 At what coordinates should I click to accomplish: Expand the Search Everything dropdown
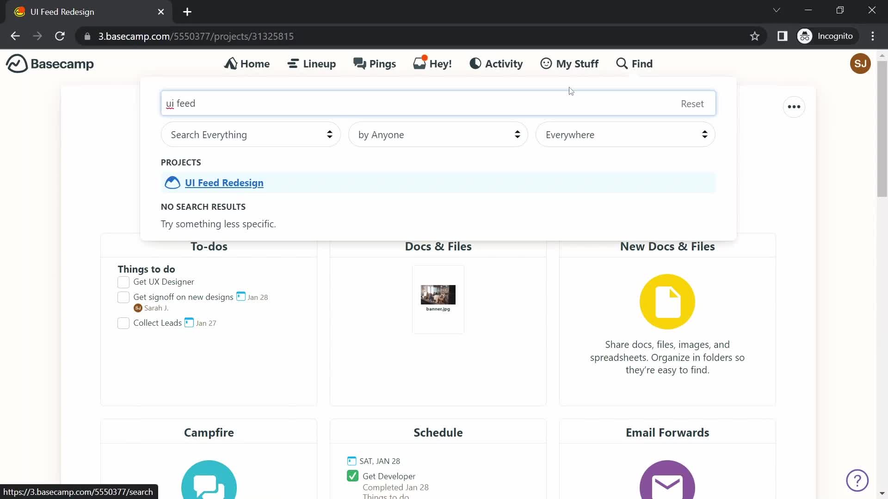251,134
